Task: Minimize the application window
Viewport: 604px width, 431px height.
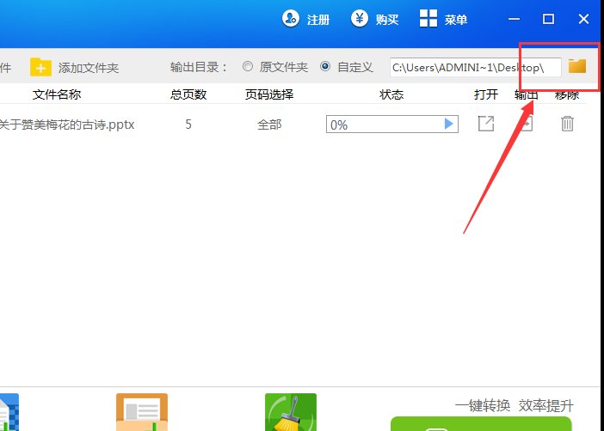Action: pos(514,19)
